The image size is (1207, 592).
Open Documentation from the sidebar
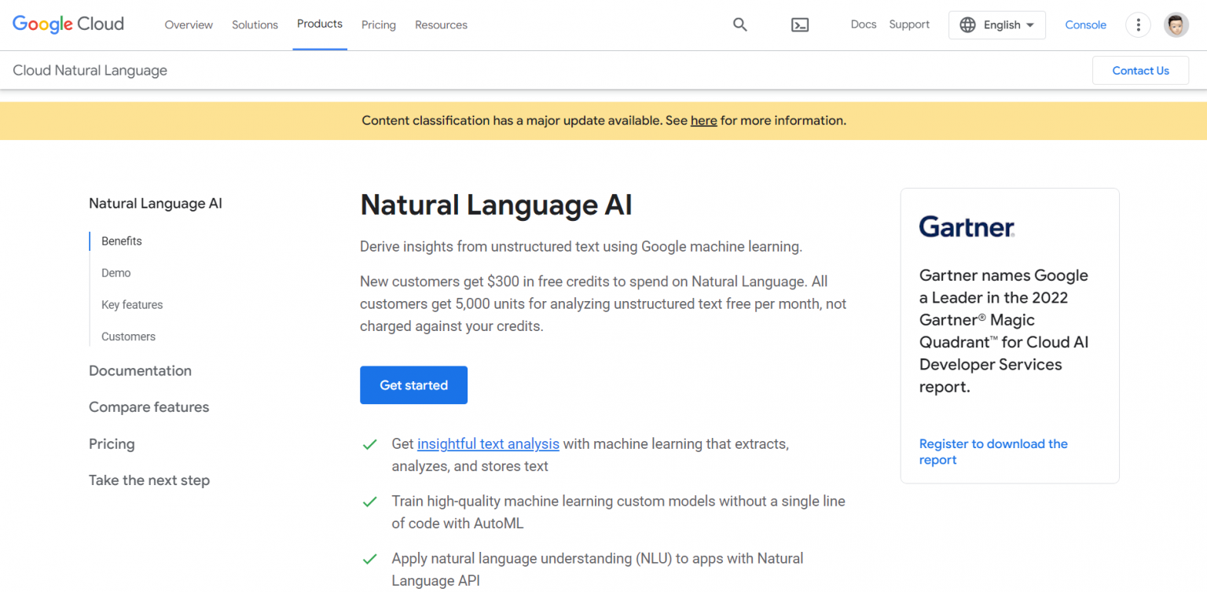[140, 370]
